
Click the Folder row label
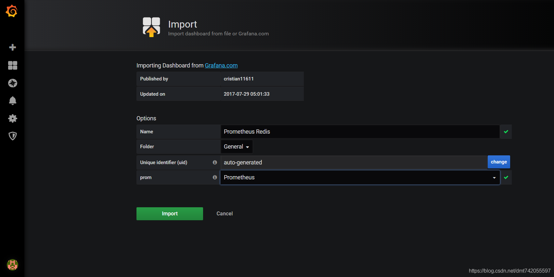click(x=147, y=147)
